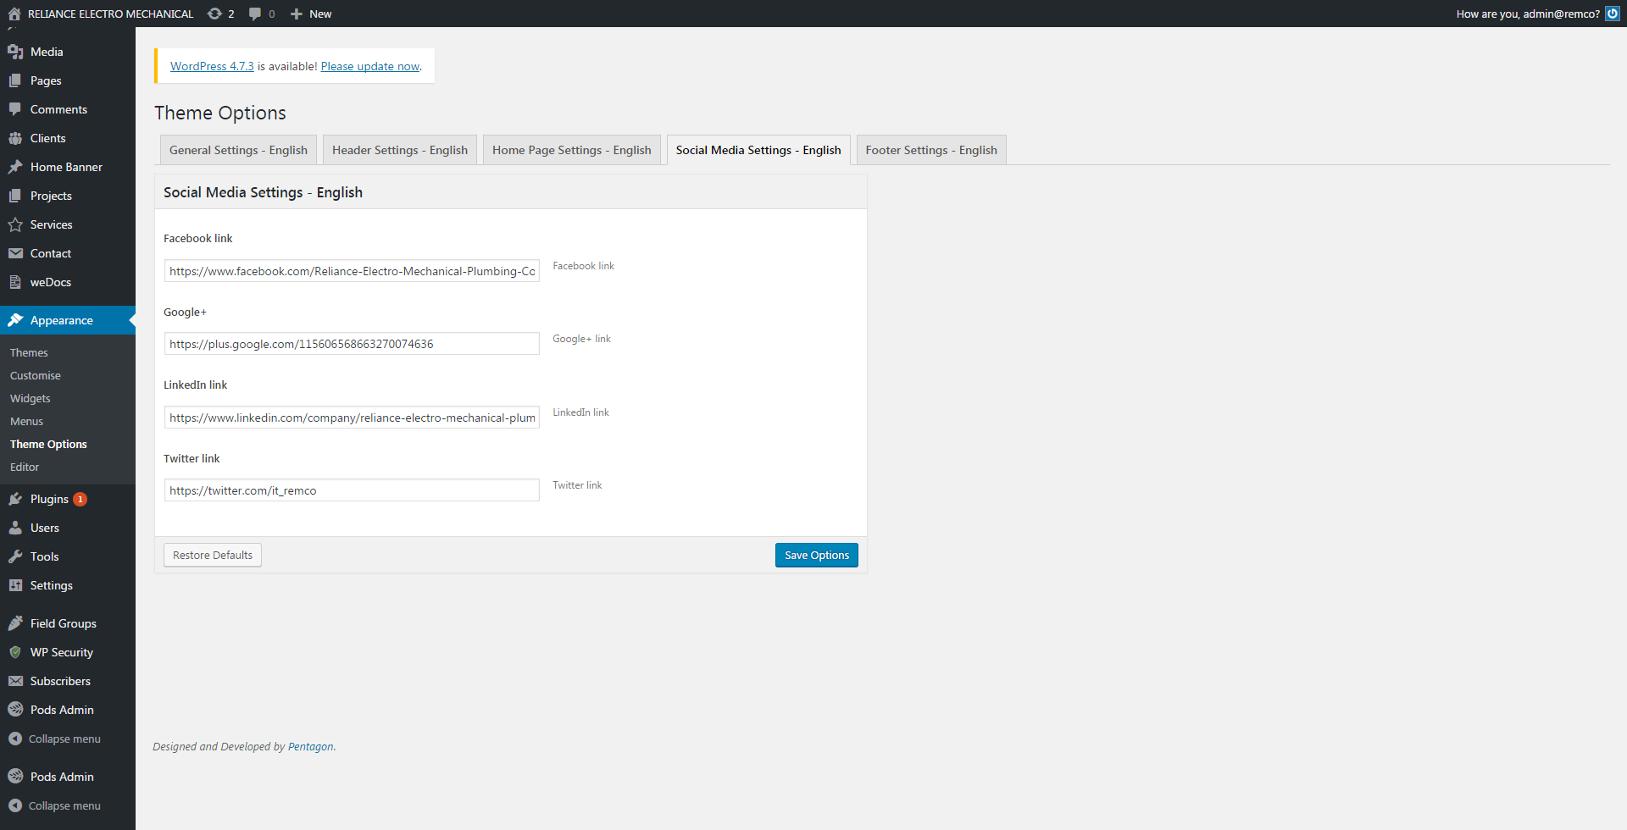1627x830 pixels.
Task: Open the 'How are you, admin@remco?' account link
Action: tap(1528, 14)
